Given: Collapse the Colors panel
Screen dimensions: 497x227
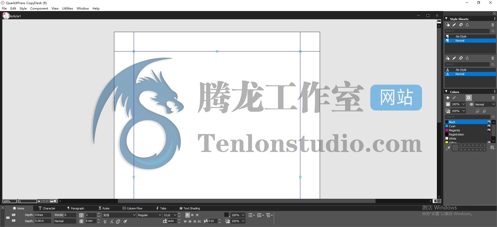Looking at the screenshot, I should (446, 92).
